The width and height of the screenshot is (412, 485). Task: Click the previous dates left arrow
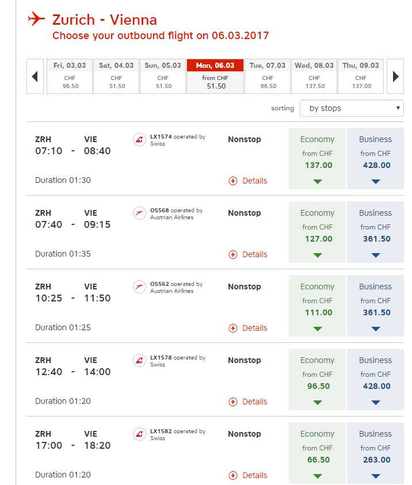point(35,76)
